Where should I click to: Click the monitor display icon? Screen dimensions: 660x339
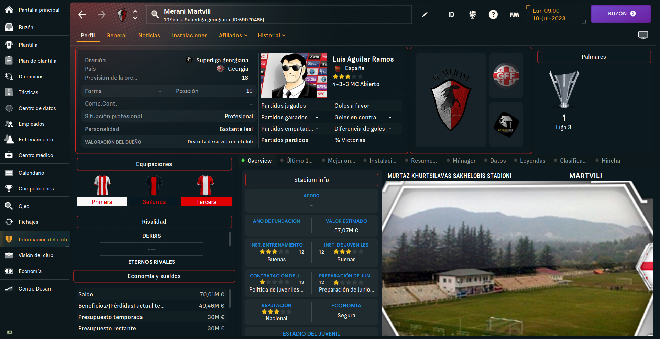click(x=643, y=35)
